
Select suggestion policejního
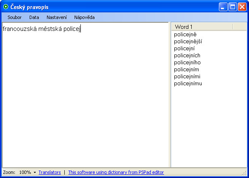click(187, 62)
